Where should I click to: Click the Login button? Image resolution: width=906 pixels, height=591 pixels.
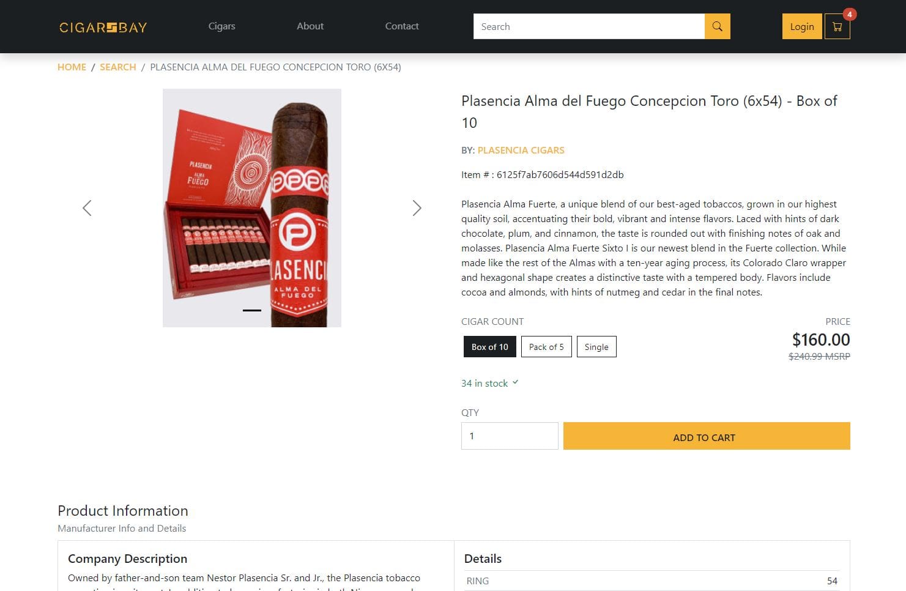click(x=802, y=27)
